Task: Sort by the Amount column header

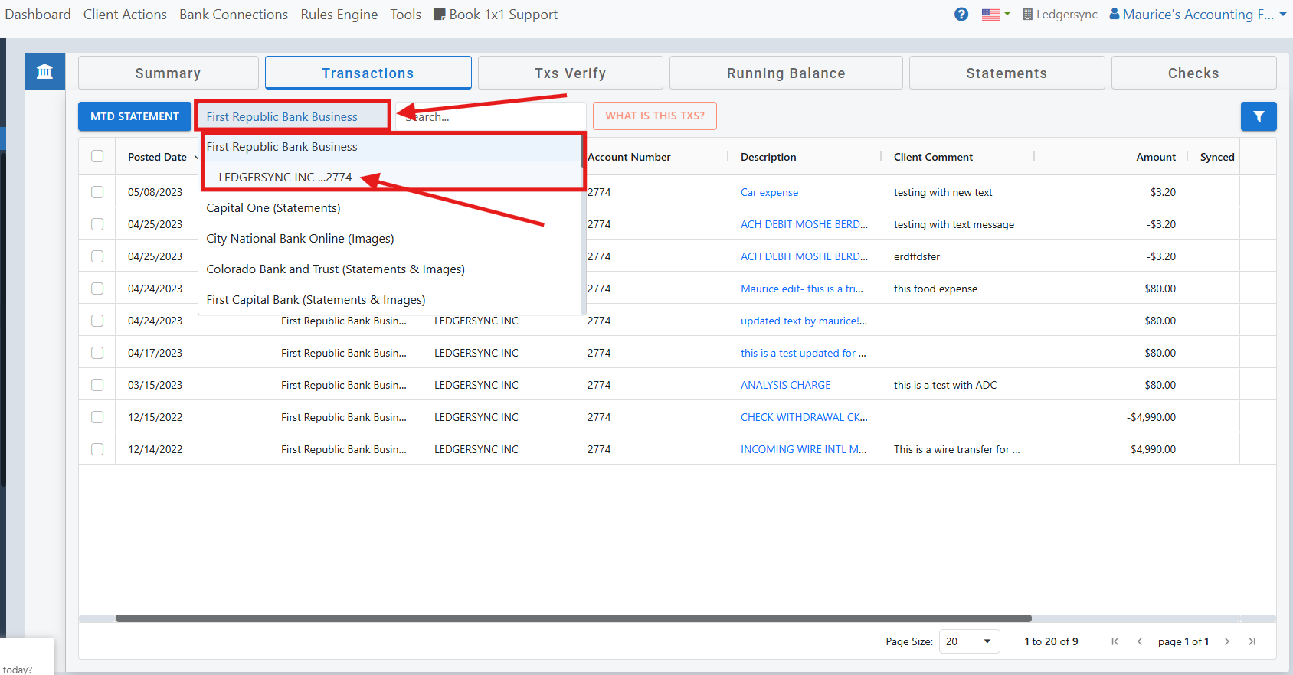Action: pos(1156,157)
